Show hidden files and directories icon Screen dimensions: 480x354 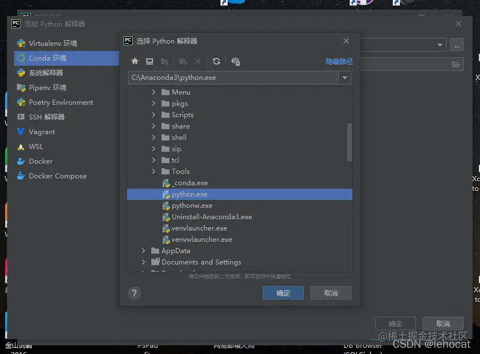tap(235, 62)
